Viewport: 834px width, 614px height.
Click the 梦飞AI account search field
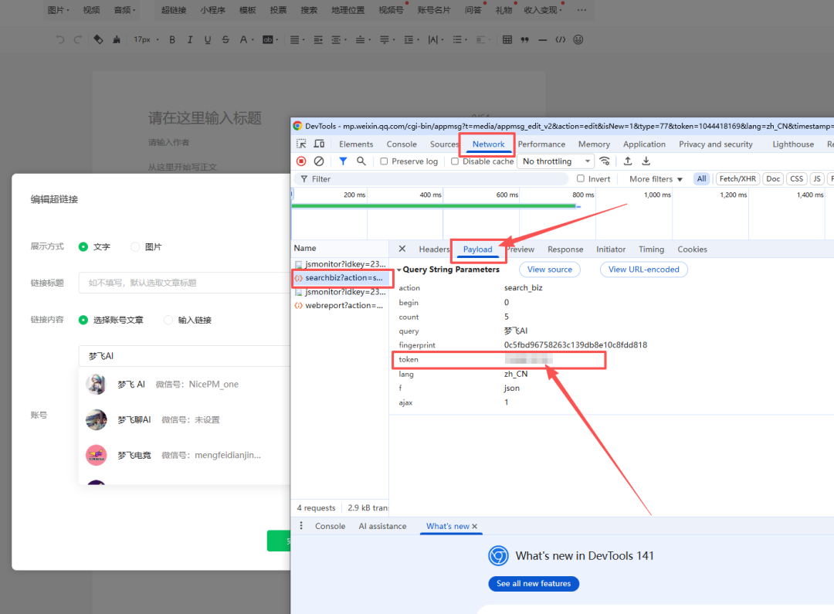(185, 356)
